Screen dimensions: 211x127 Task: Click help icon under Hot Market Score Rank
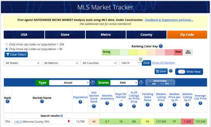[x=94, y=106]
